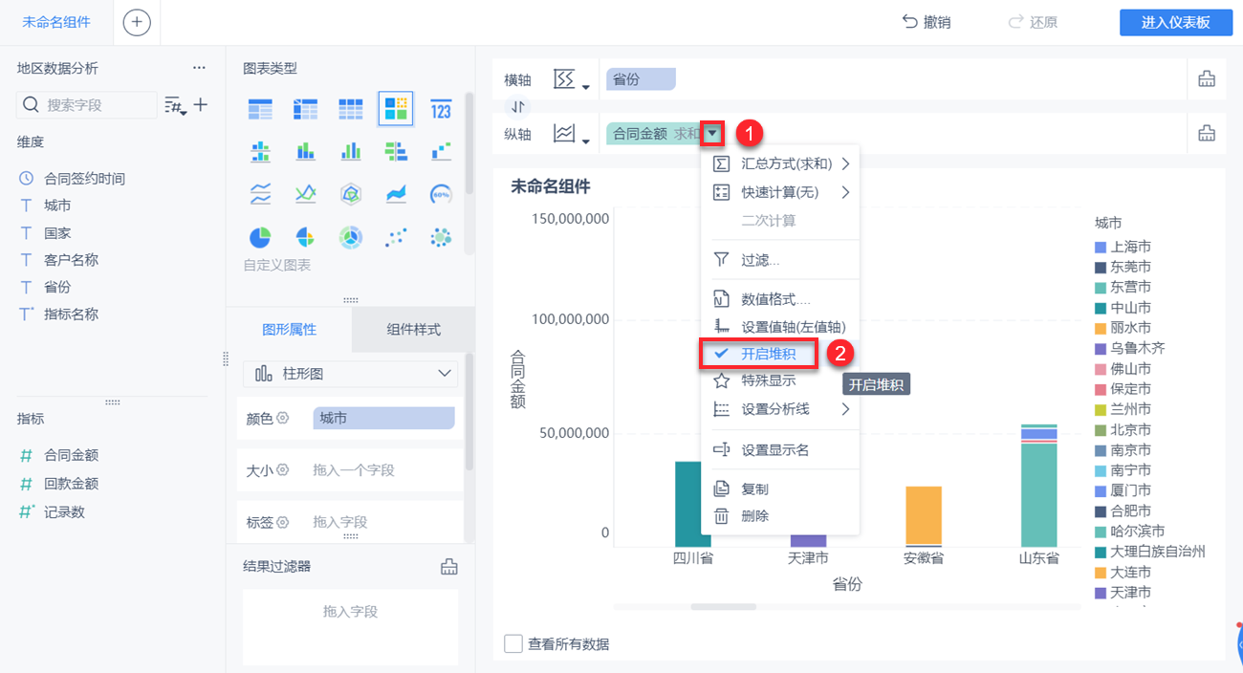
Task: Select the grouped table chart type icon
Action: 260,109
